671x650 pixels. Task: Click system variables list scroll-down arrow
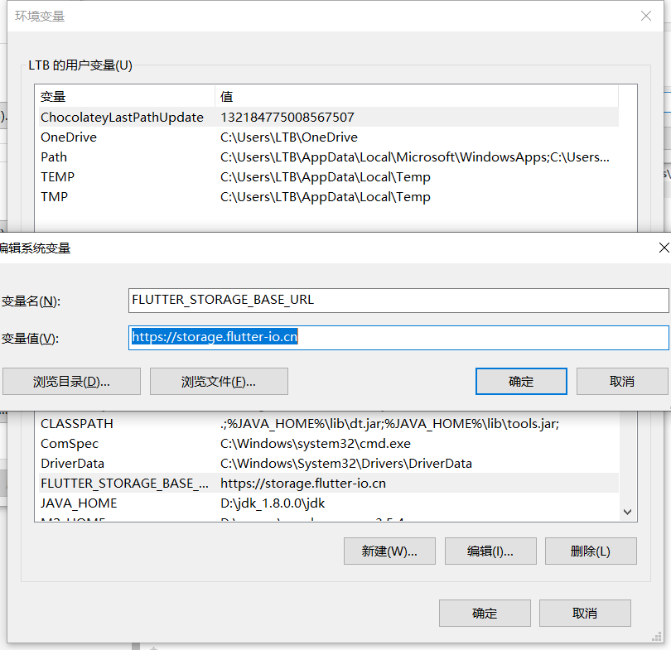[x=627, y=512]
